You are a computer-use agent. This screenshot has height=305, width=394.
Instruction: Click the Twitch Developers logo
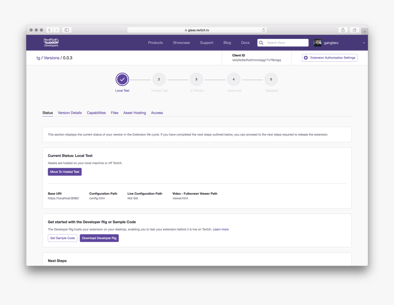[x=51, y=43]
